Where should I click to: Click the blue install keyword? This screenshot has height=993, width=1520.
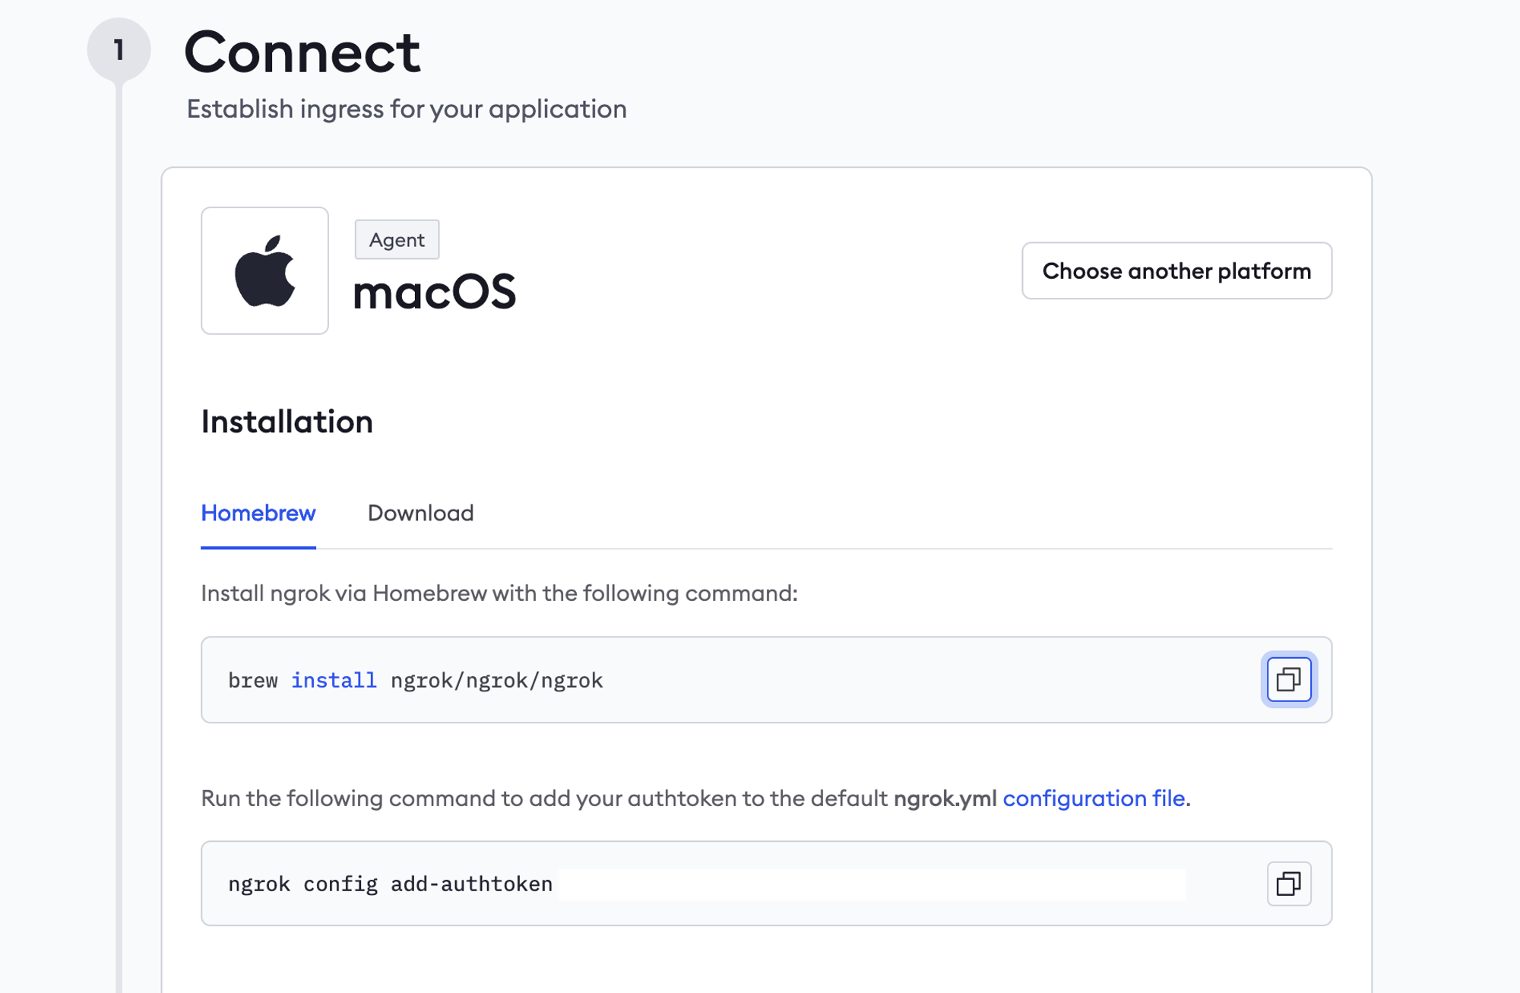[x=334, y=681]
